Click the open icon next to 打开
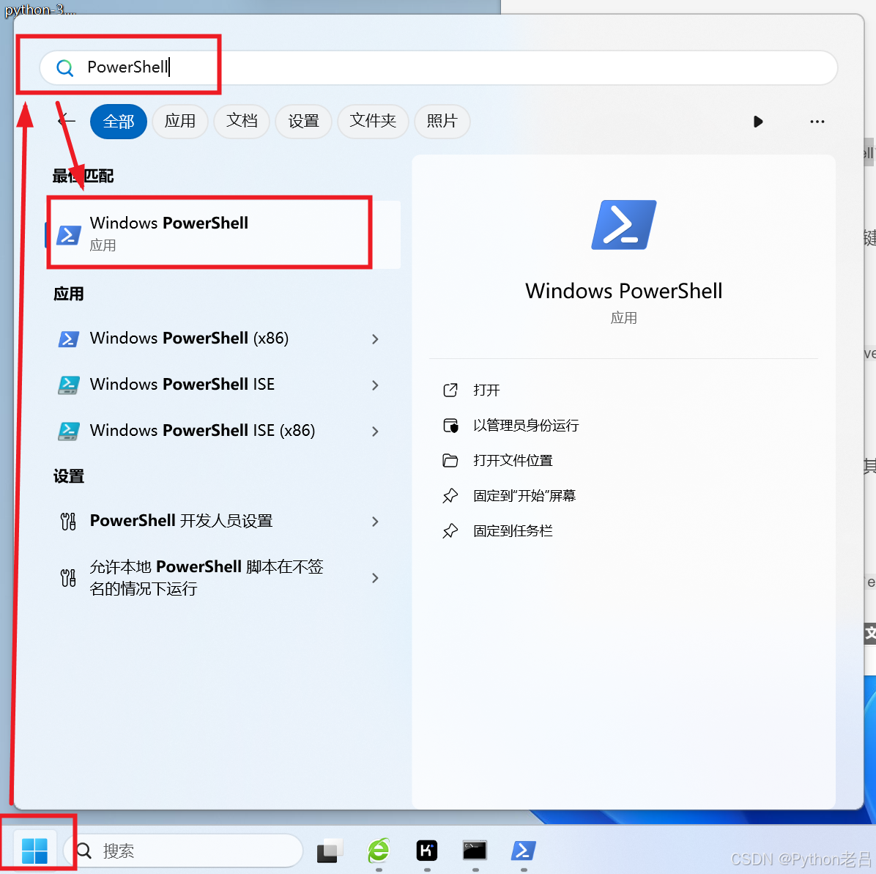Image resolution: width=876 pixels, height=874 pixels. tap(450, 390)
